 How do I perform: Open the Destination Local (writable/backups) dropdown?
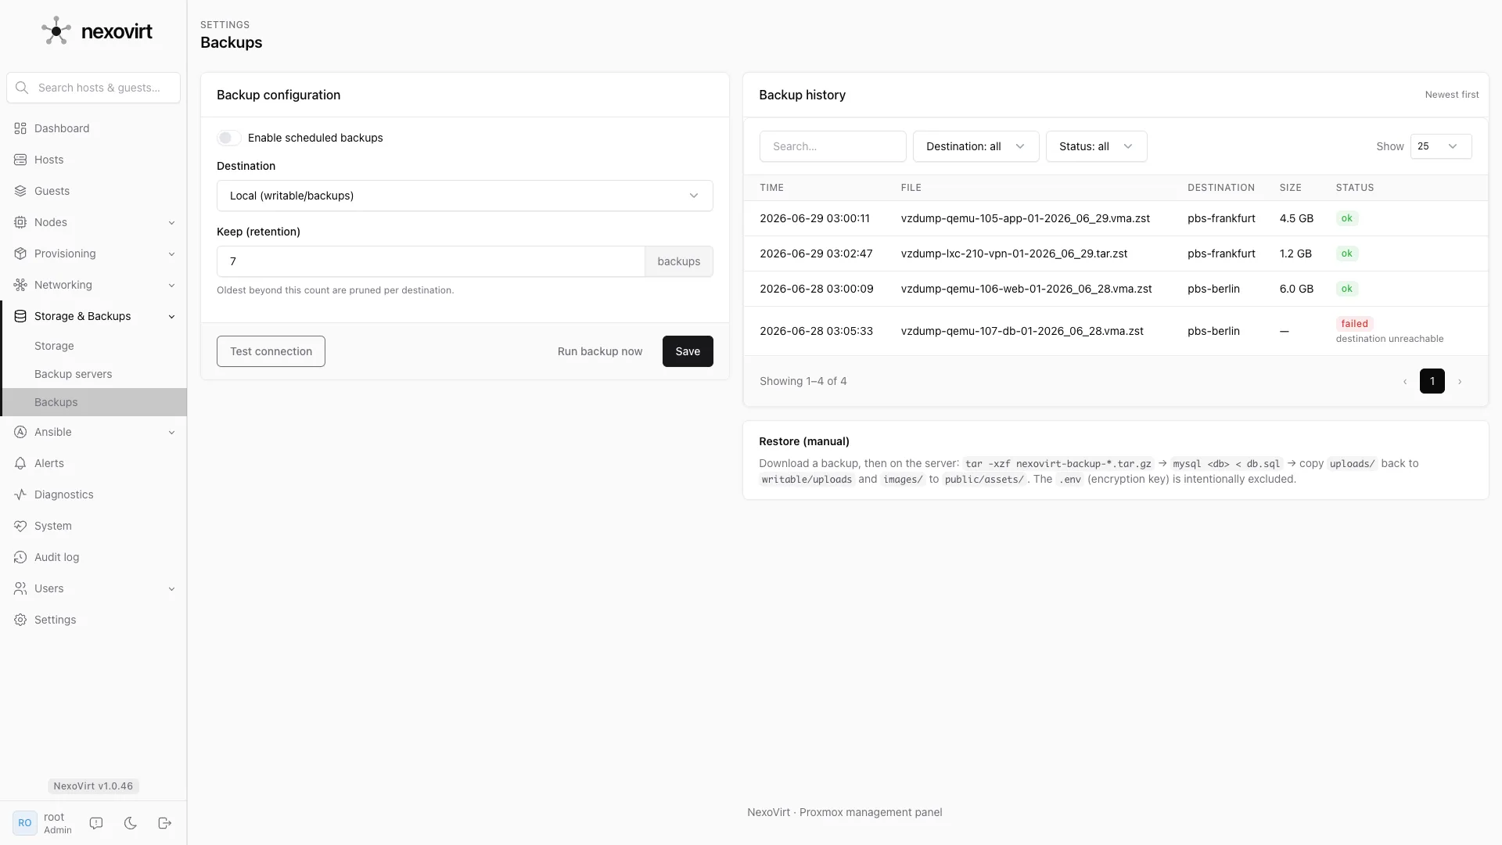[x=465, y=196]
